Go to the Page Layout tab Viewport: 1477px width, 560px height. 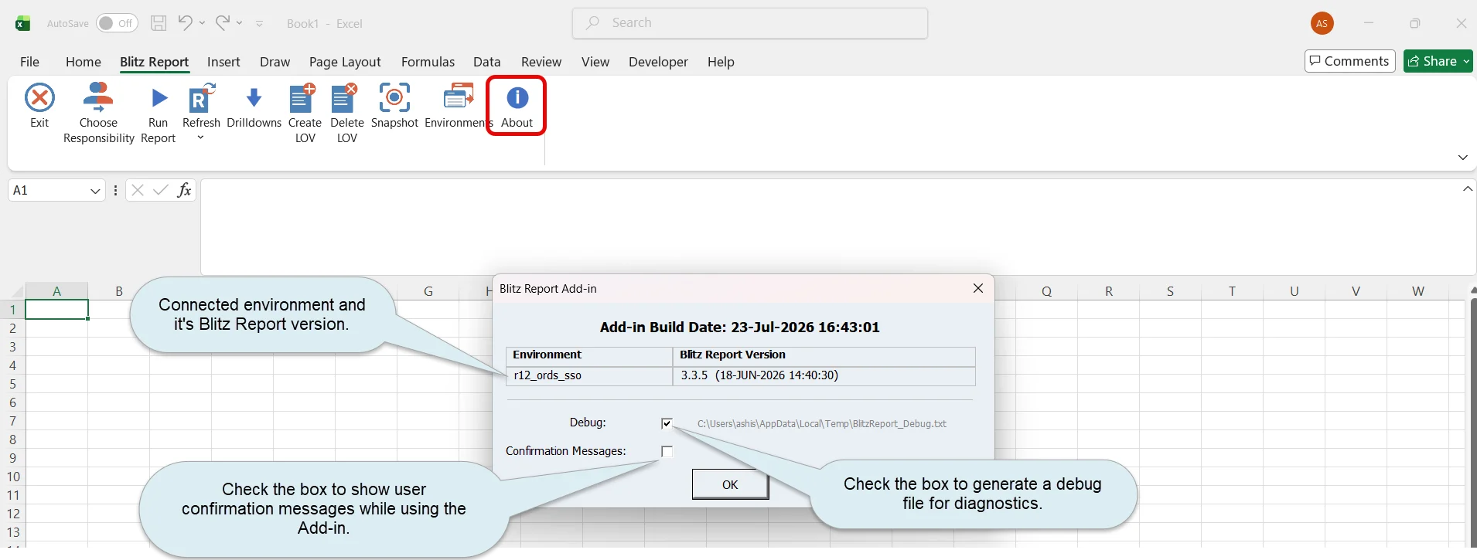click(x=345, y=62)
